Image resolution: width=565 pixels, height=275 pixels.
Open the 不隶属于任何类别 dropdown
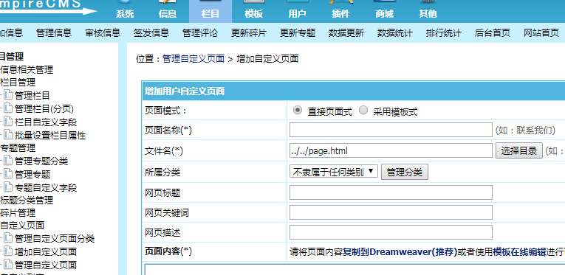334,172
